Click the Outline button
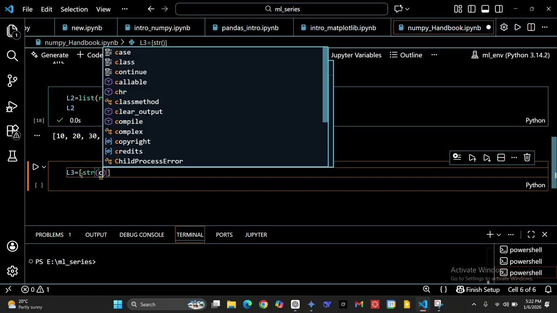This screenshot has height=313, width=557. 406,55
